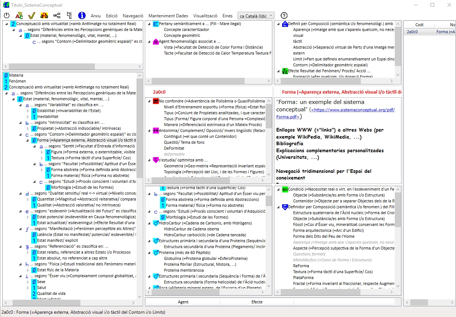456x317 pixels.
Task: Open the sistemaconceptual.org Forma.pdf link
Action: pyautogui.click(x=335, y=113)
